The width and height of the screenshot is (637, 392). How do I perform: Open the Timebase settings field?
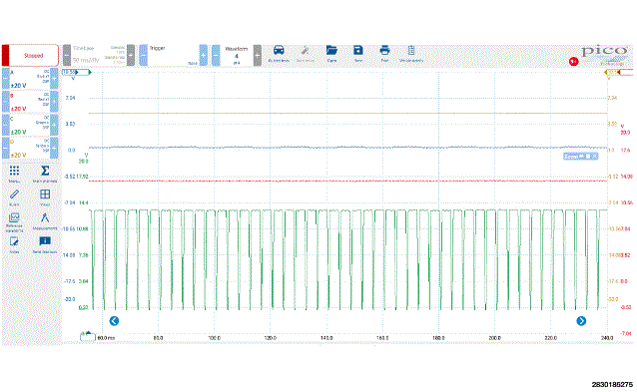(x=99, y=55)
